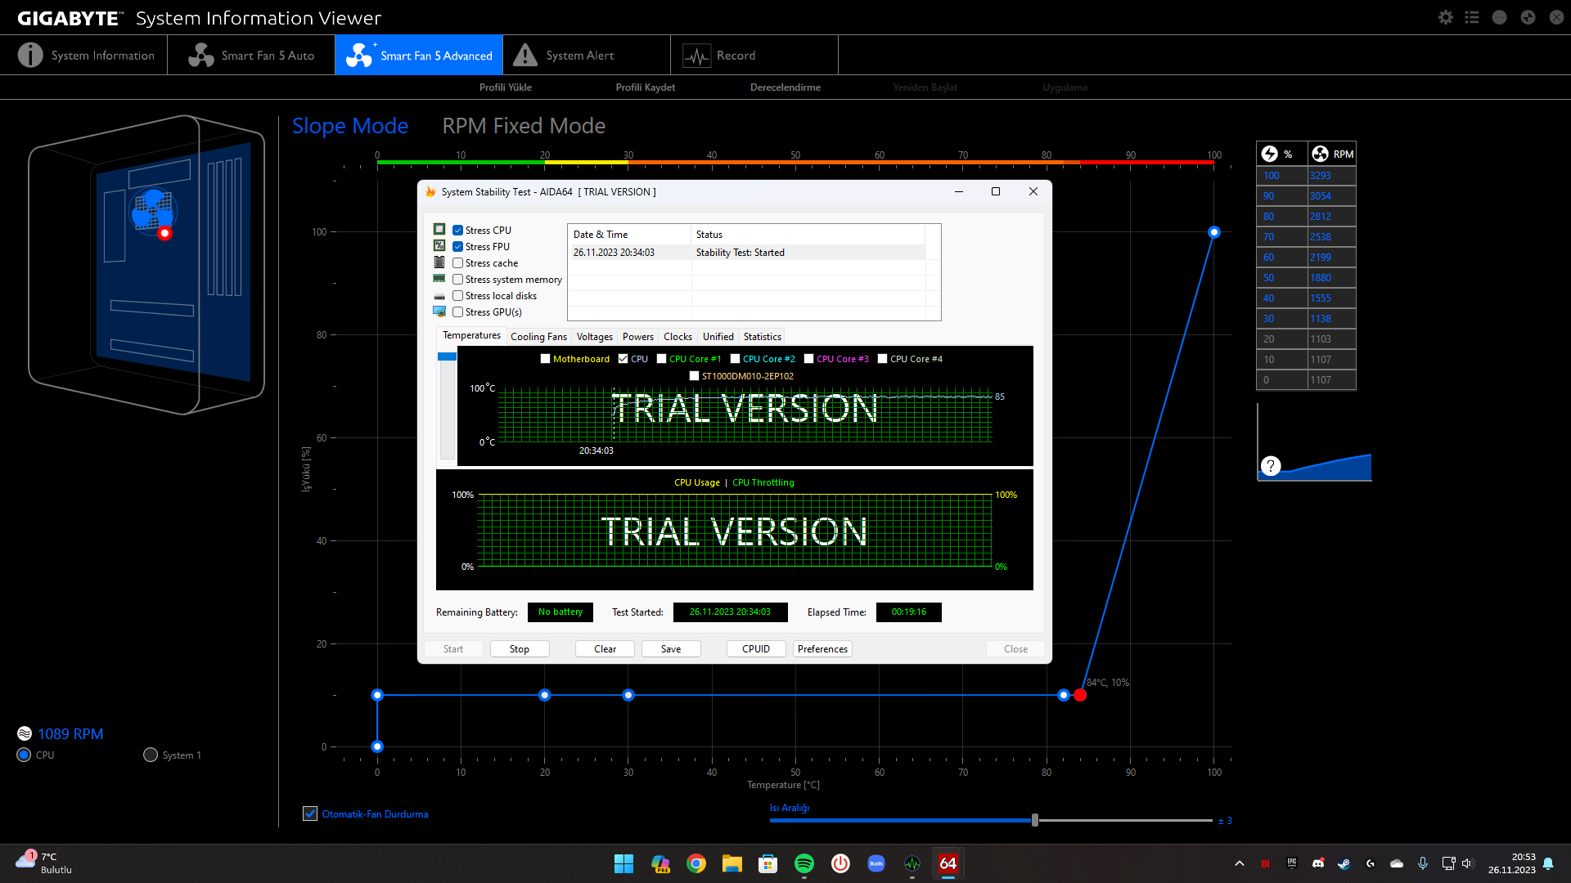Click the volume speaker icon in tray
Screen dimensions: 1571x883
click(1467, 863)
